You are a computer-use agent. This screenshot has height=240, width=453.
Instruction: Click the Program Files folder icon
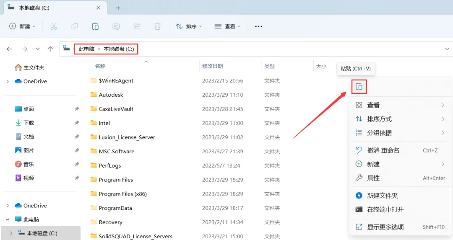pyautogui.click(x=94, y=179)
